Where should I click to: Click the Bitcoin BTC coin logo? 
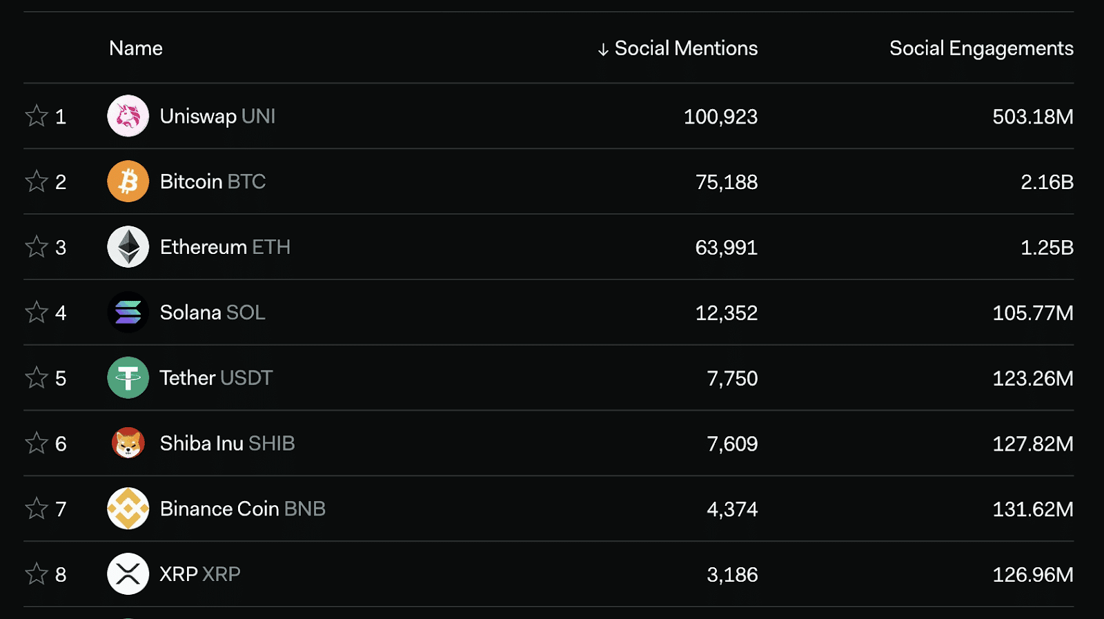pyautogui.click(x=128, y=181)
